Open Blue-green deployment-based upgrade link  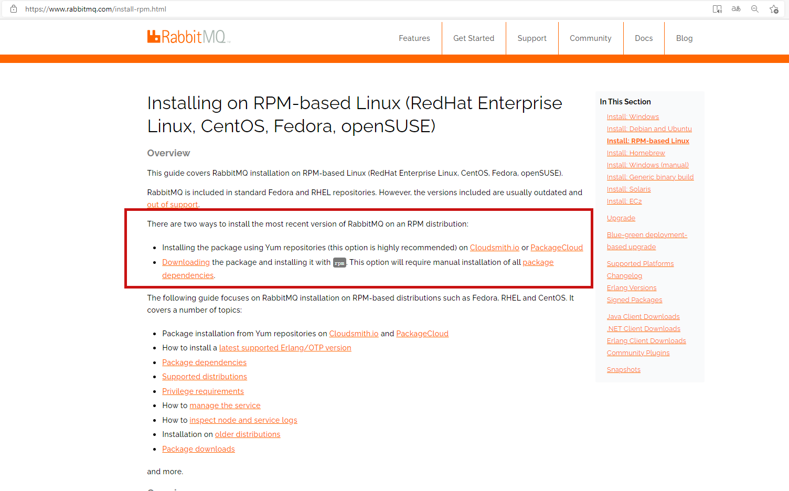coord(647,241)
